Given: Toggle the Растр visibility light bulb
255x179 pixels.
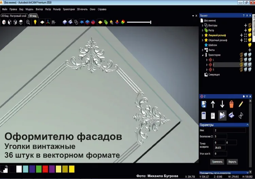Looking at the screenshot, I should 250,30.
